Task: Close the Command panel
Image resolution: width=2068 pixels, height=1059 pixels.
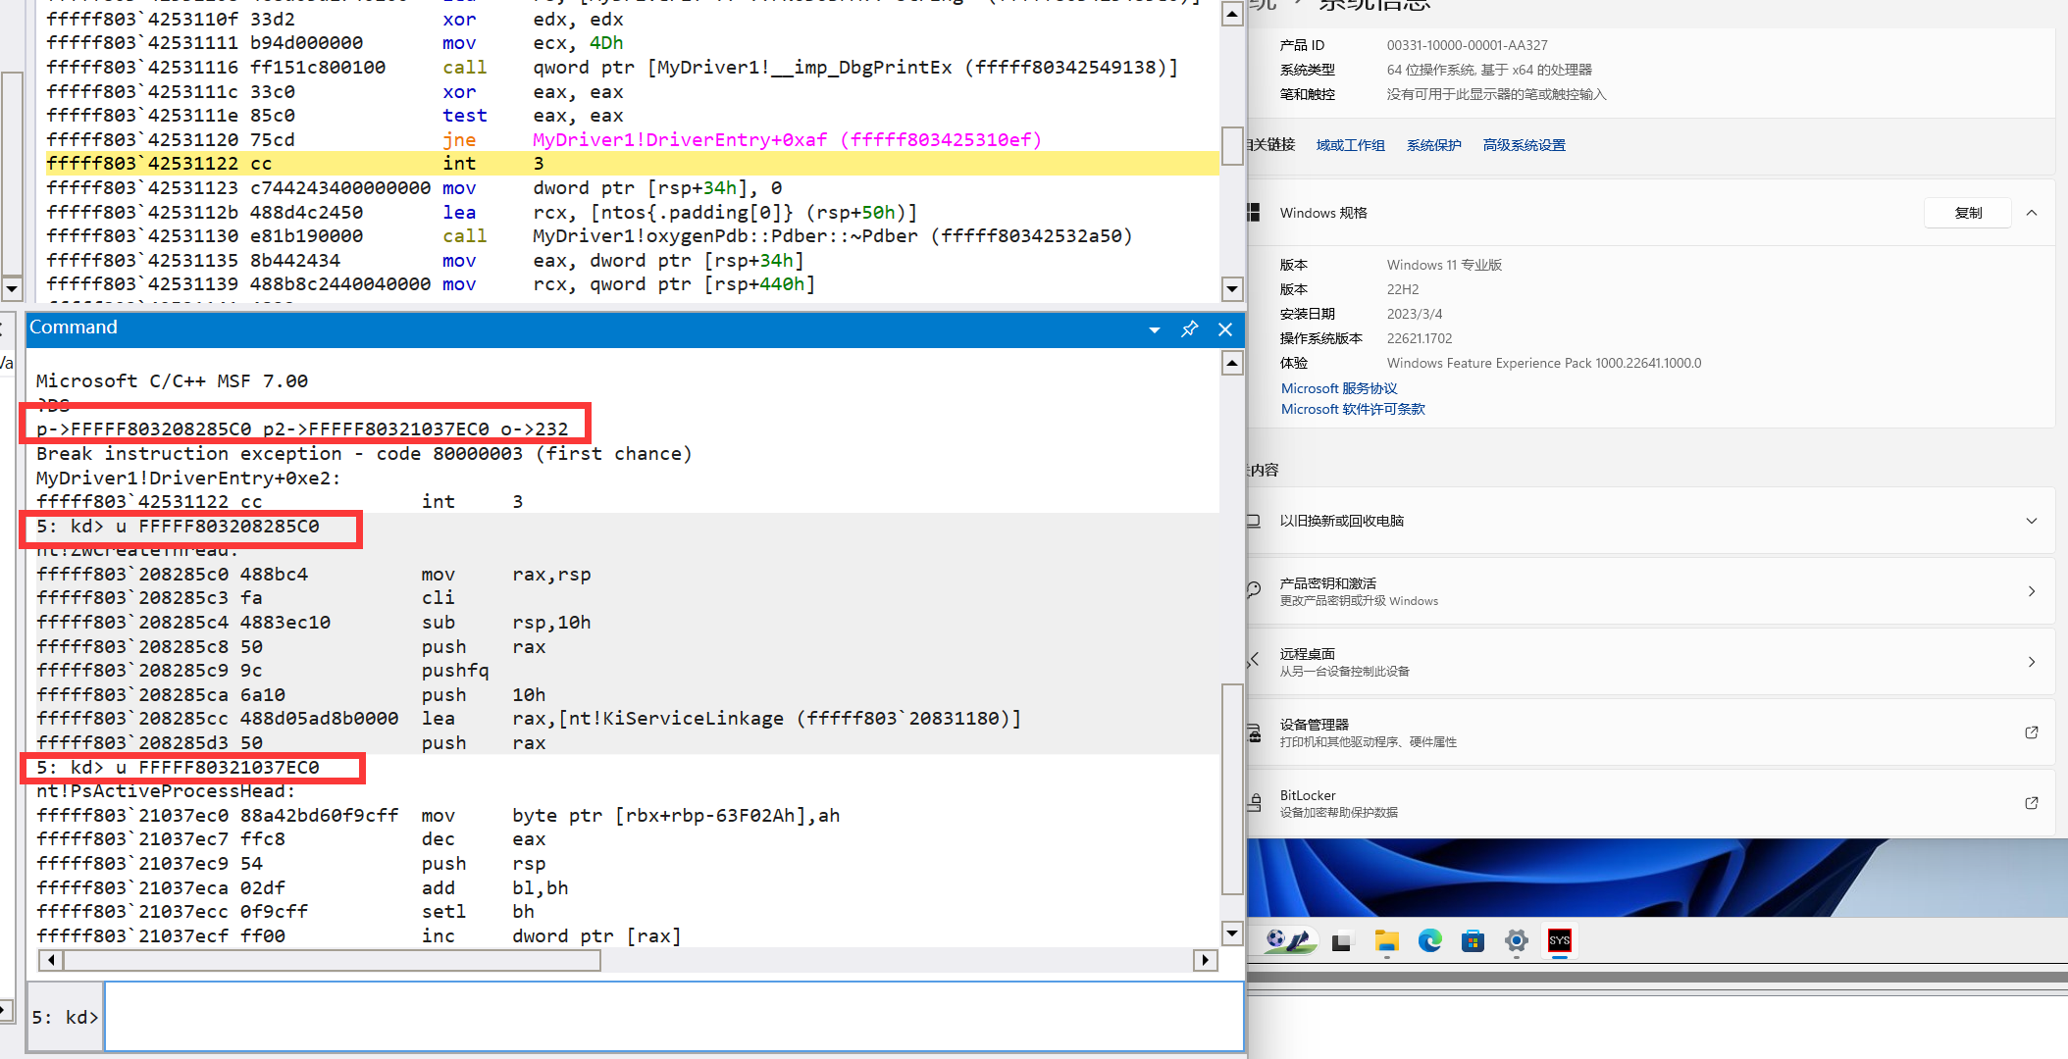Action: pos(1225,329)
